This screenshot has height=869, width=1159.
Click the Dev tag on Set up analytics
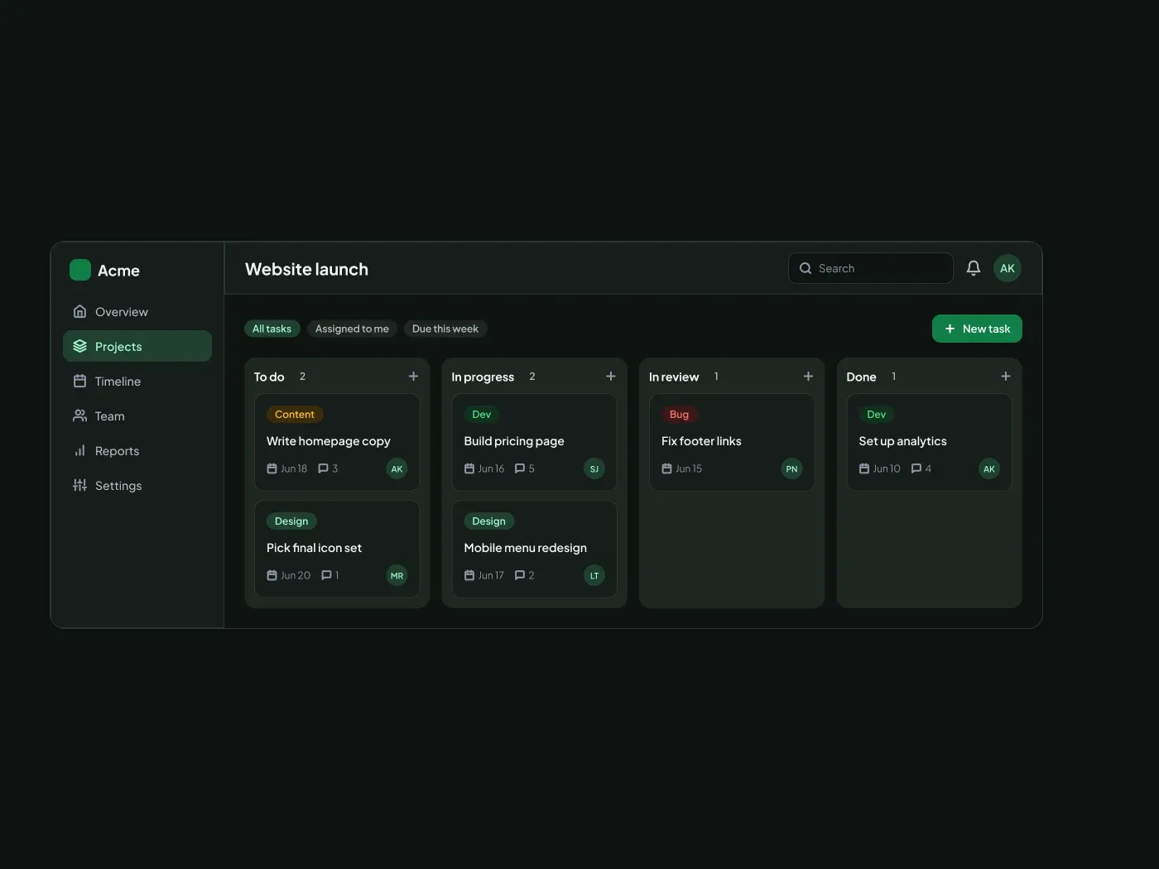pos(877,415)
